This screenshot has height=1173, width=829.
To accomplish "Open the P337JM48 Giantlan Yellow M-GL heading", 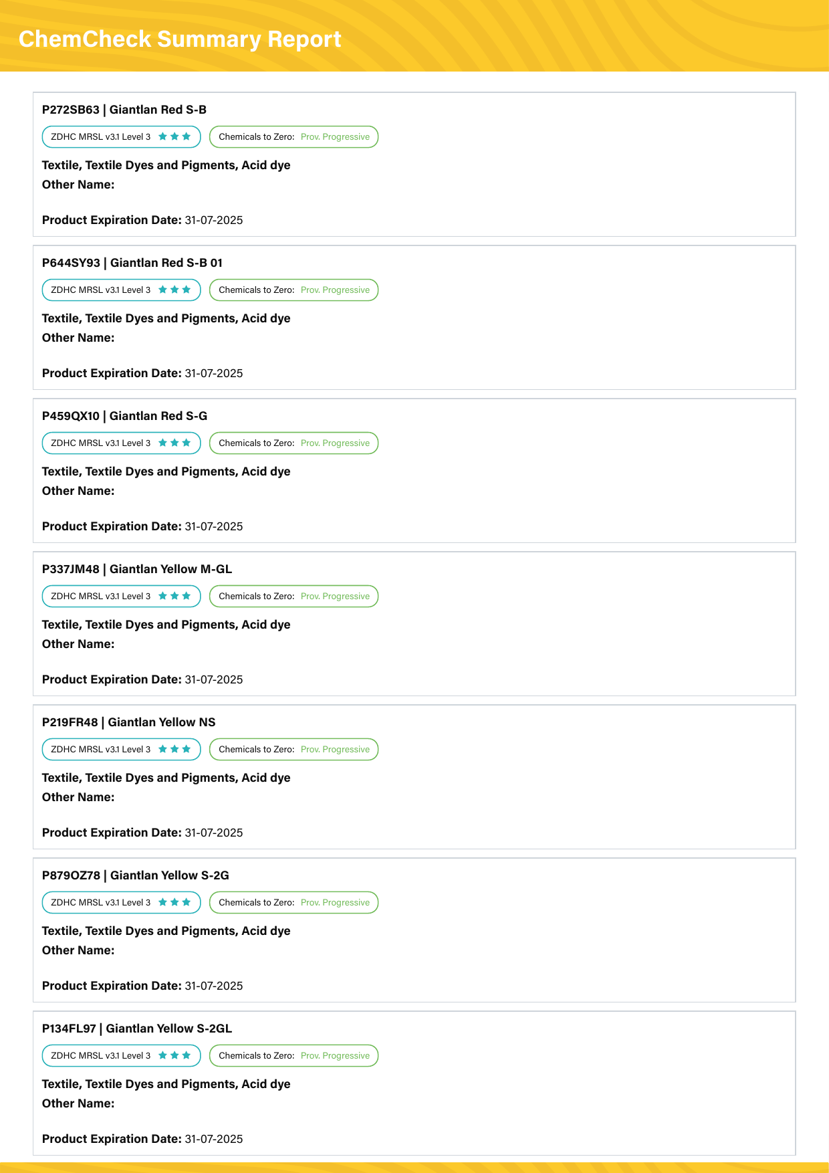I will pyautogui.click(x=137, y=569).
